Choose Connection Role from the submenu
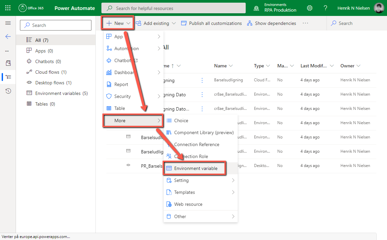The height and width of the screenshot is (240, 387). click(201, 156)
